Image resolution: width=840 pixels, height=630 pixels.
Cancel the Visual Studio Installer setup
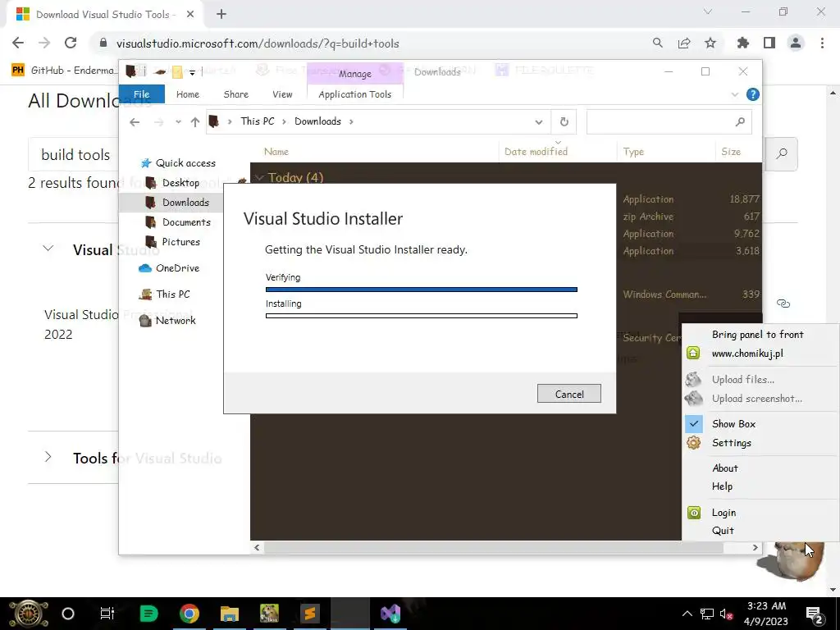(569, 394)
